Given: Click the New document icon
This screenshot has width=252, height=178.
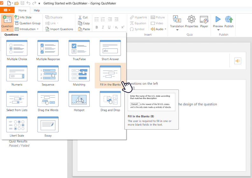Looking at the screenshot, I should pyautogui.click(x=9, y=3).
